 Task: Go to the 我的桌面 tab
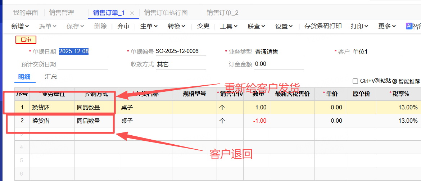tap(26, 13)
